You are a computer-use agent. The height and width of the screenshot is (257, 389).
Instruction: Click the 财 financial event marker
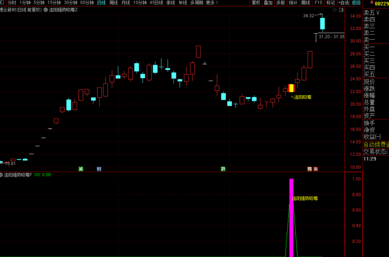click(99, 169)
